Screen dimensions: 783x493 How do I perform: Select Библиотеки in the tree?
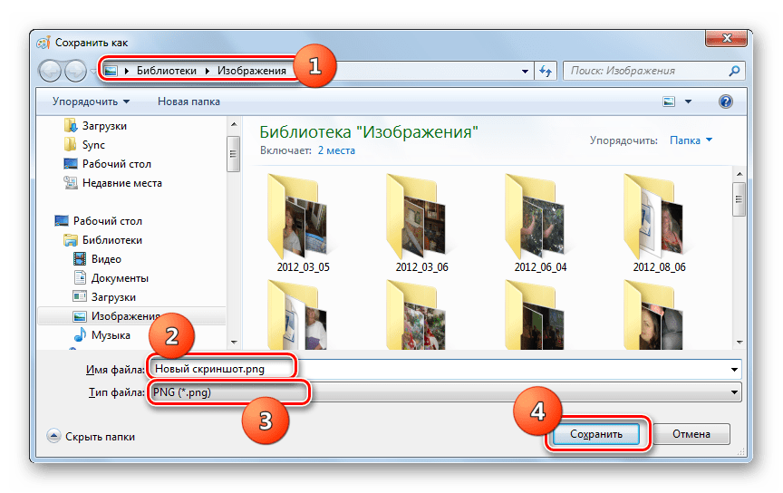click(x=111, y=240)
